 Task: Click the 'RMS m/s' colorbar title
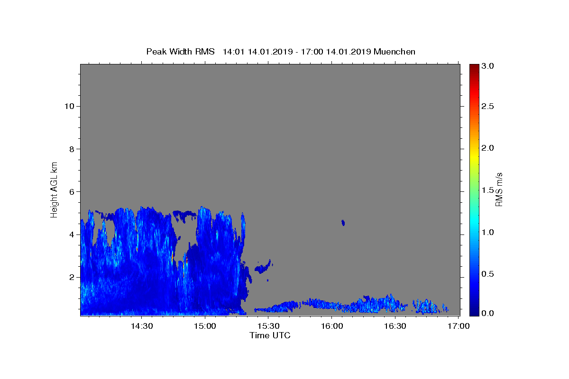[x=499, y=189]
